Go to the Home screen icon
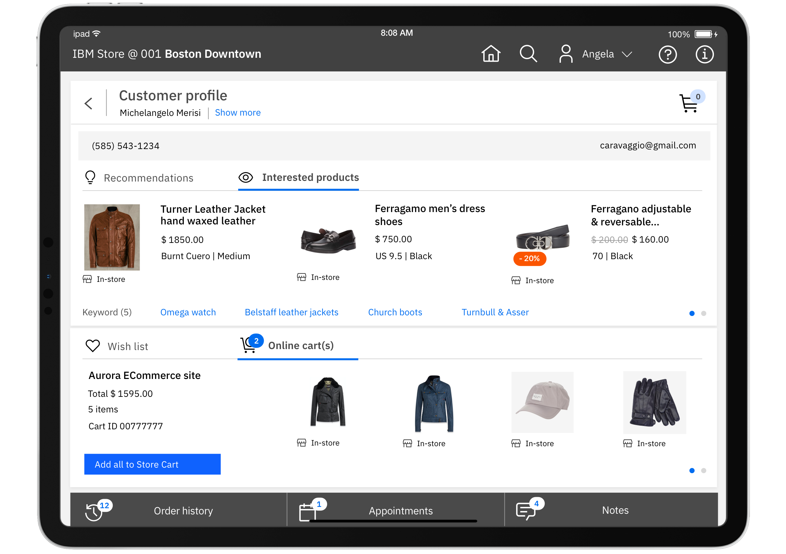This screenshot has height=554, width=786. pyautogui.click(x=490, y=54)
